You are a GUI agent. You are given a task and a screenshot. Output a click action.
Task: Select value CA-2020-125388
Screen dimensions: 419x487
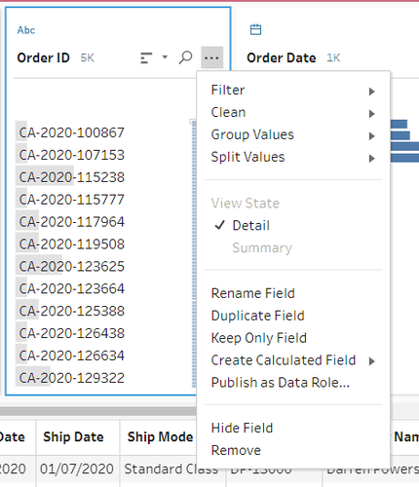point(71,312)
